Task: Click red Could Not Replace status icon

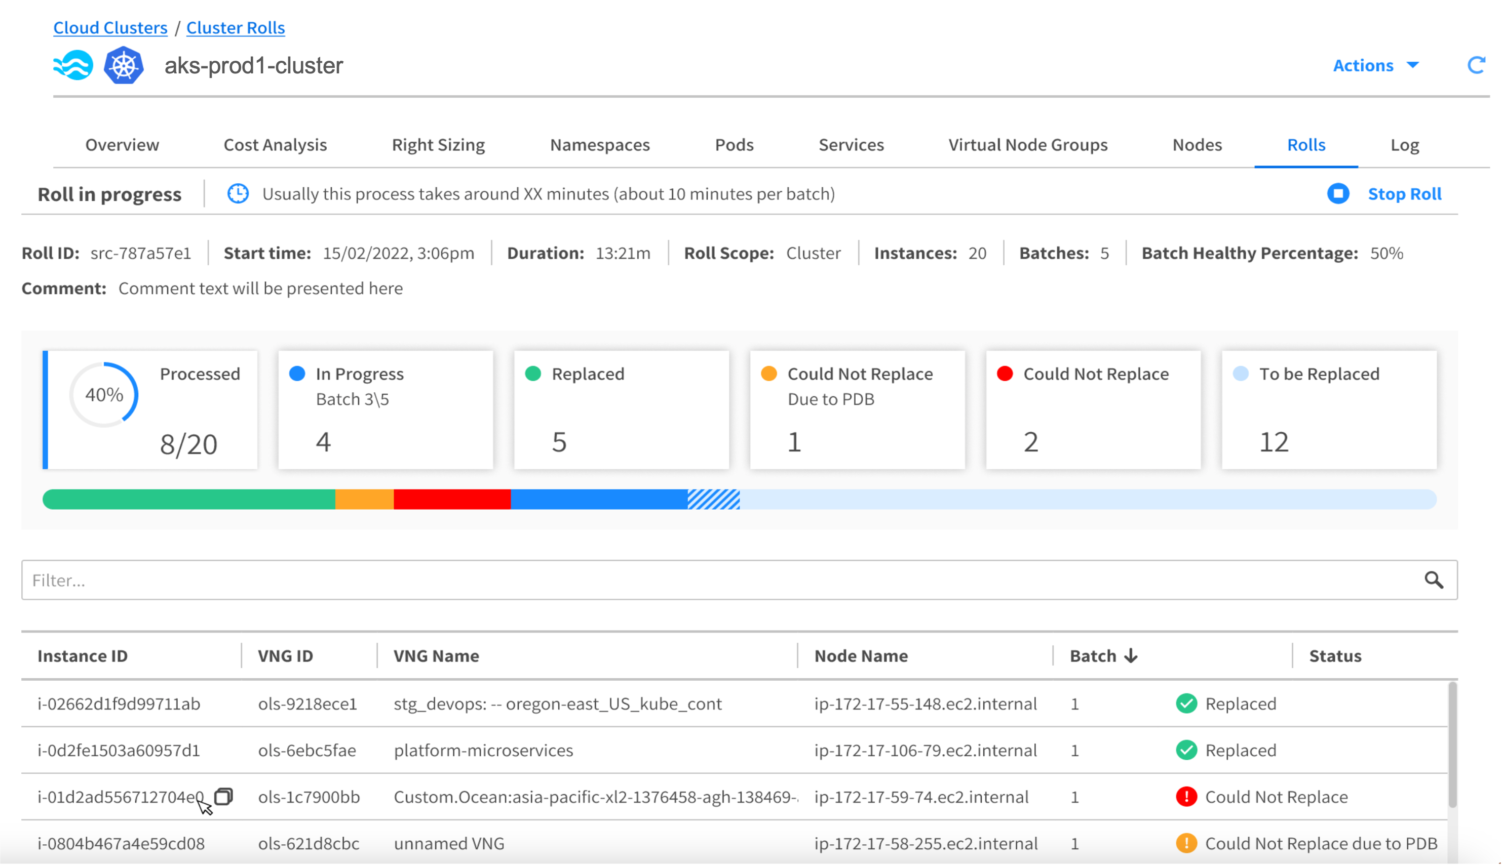Action: tap(1186, 797)
